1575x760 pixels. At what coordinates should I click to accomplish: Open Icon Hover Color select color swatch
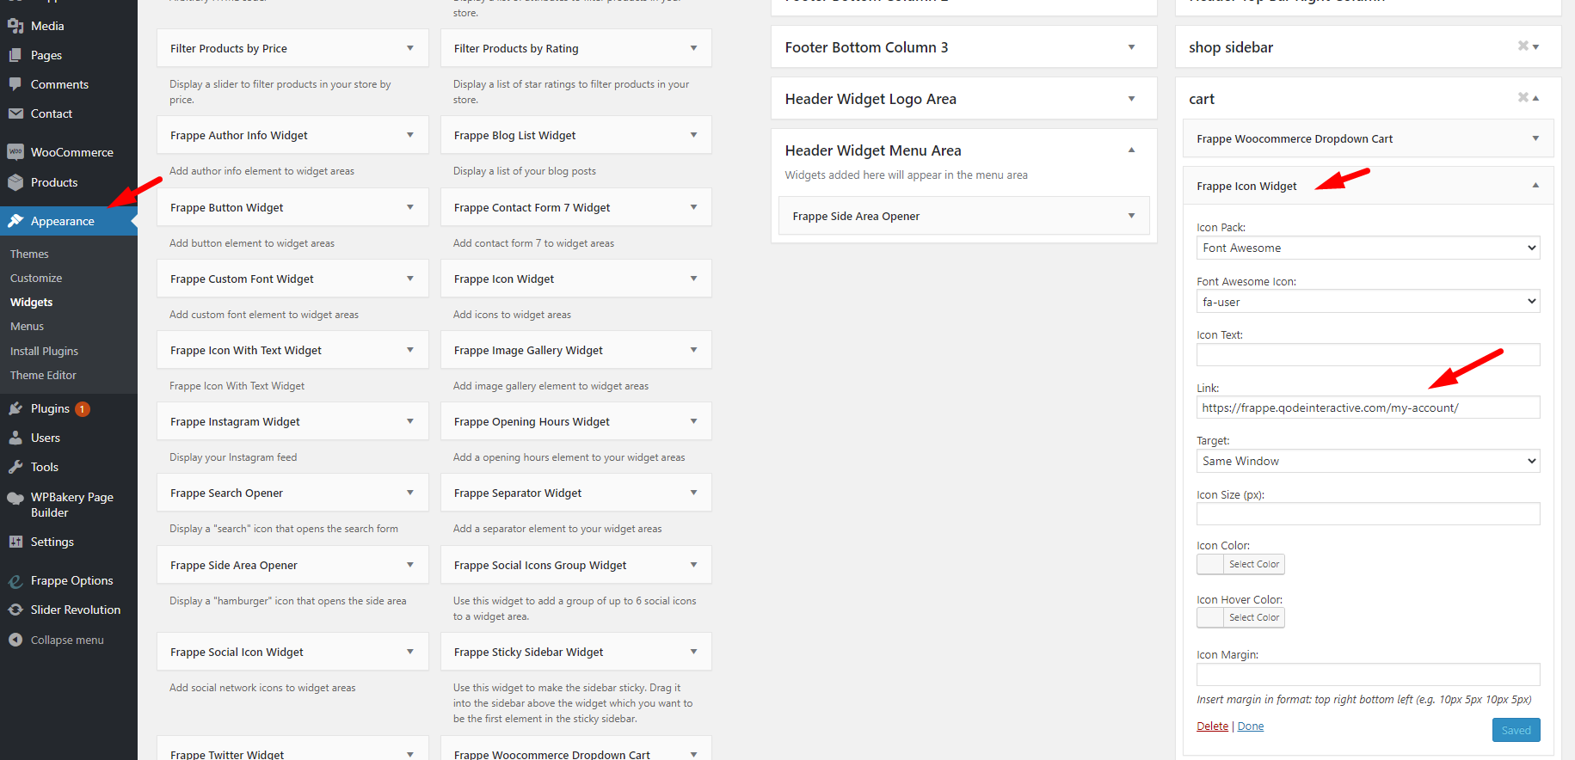[x=1240, y=617]
